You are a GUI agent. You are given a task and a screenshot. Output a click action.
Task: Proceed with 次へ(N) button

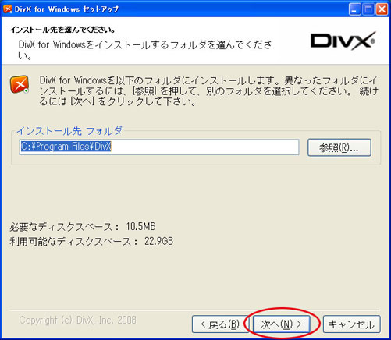point(282,324)
